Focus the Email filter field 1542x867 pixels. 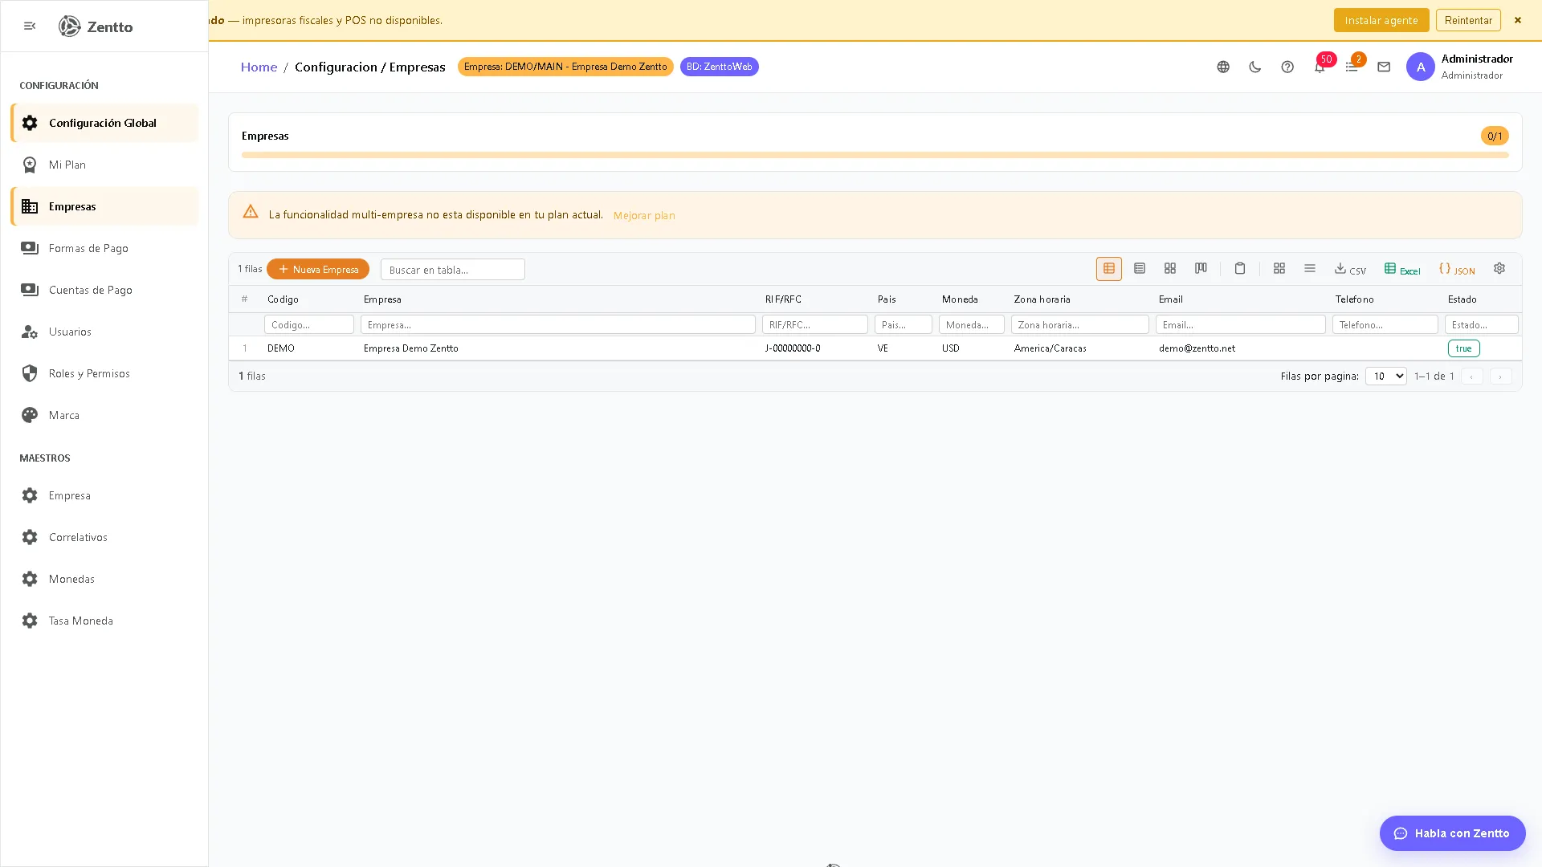coord(1241,324)
